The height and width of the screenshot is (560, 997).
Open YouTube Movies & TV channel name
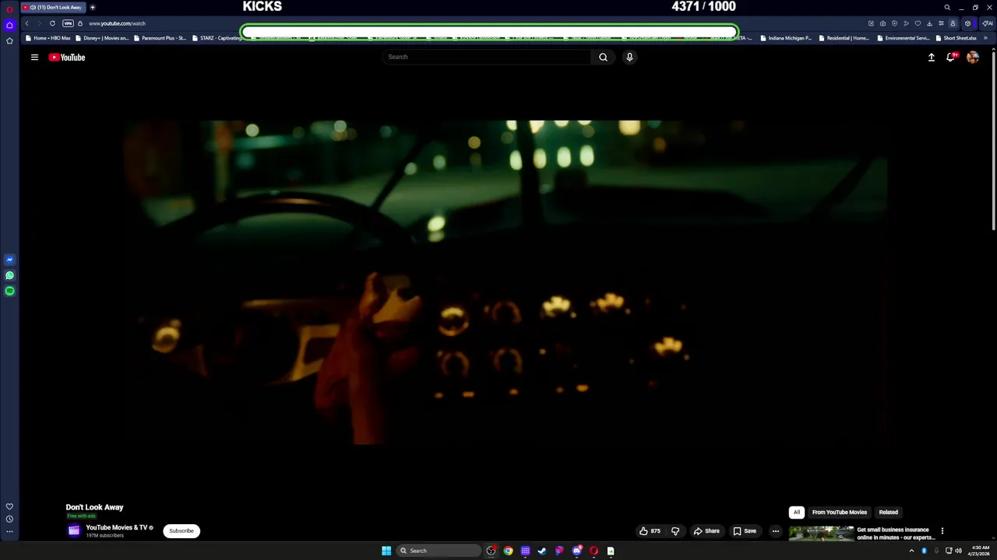pos(117,527)
